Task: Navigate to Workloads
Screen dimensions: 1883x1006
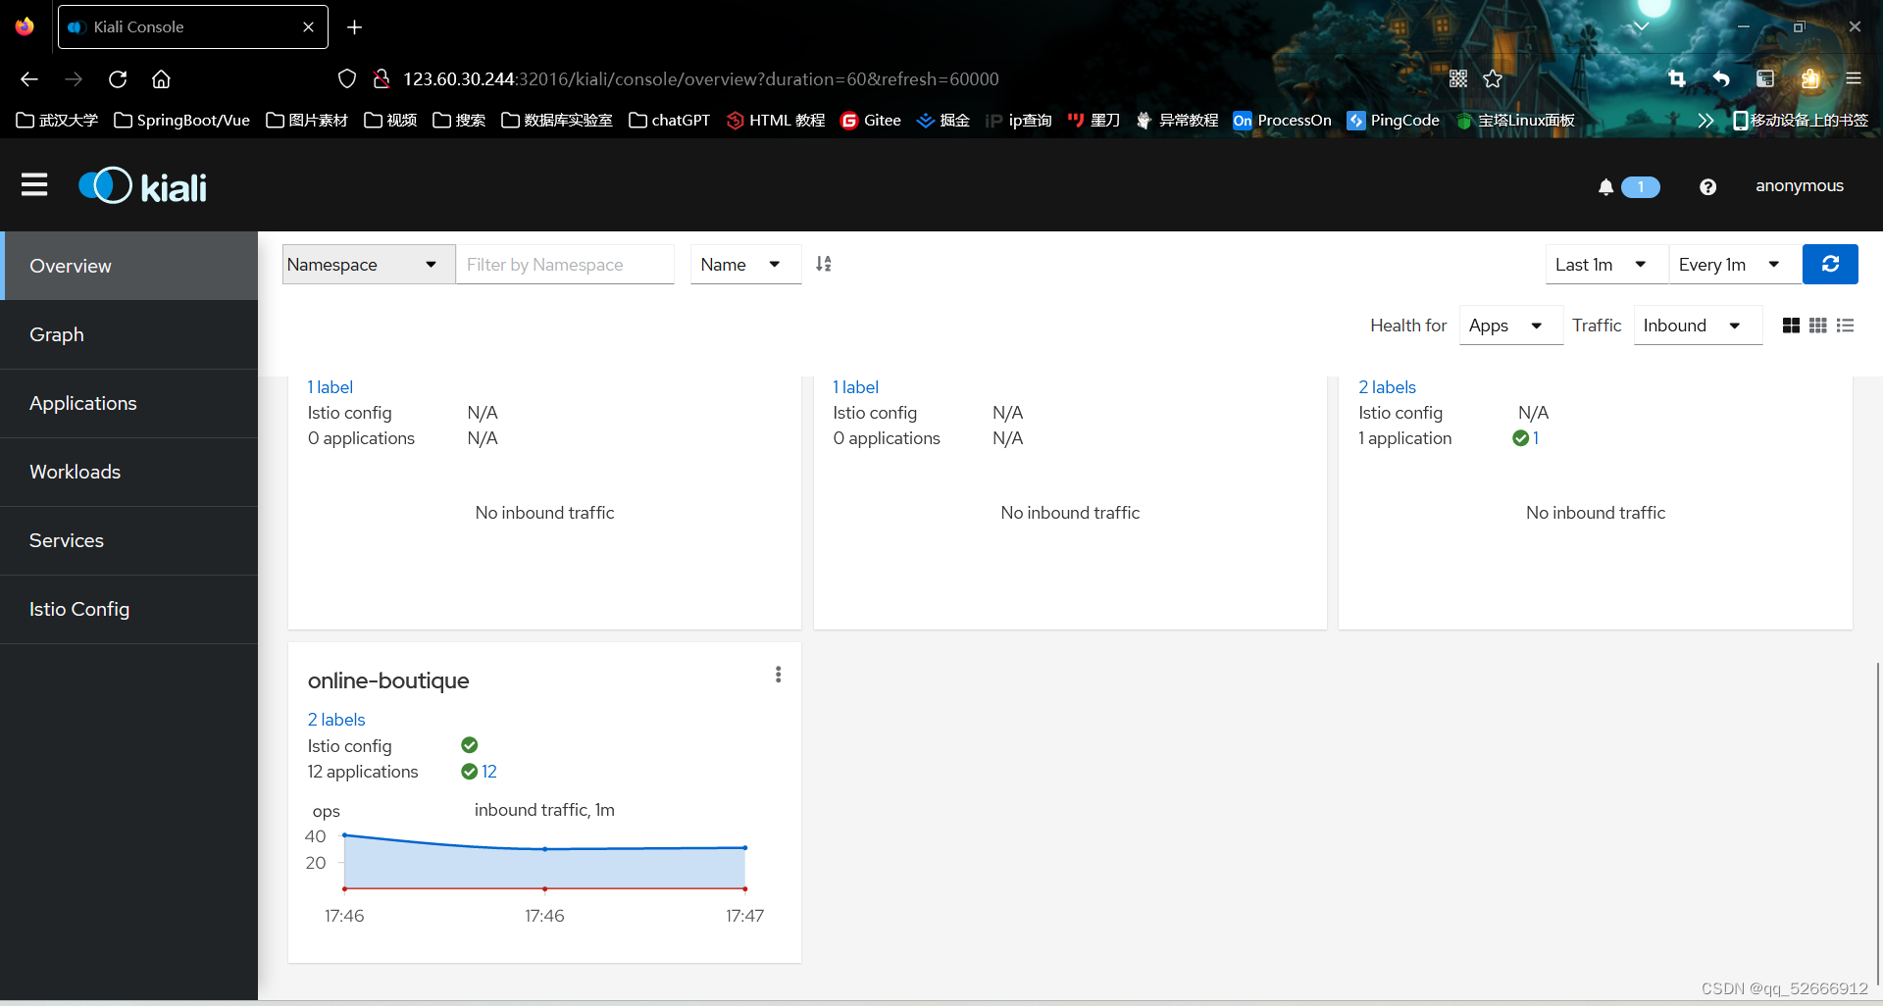Action: (x=129, y=472)
